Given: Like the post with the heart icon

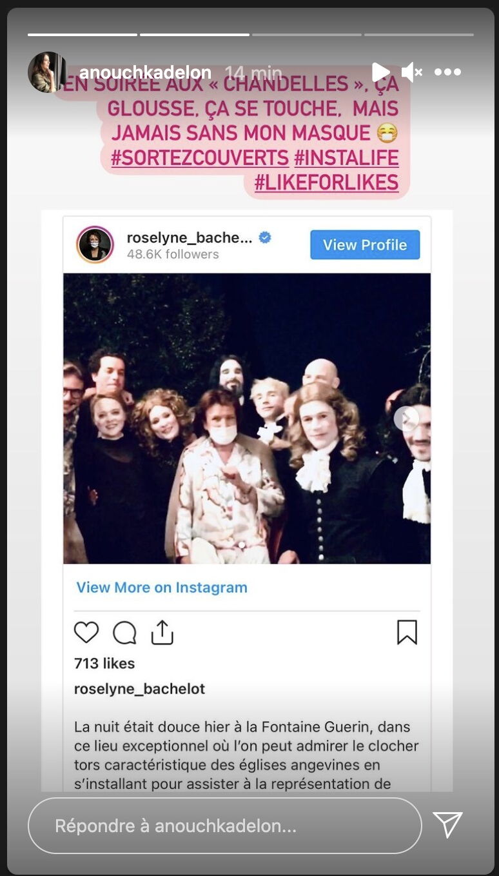Looking at the screenshot, I should coord(86,633).
